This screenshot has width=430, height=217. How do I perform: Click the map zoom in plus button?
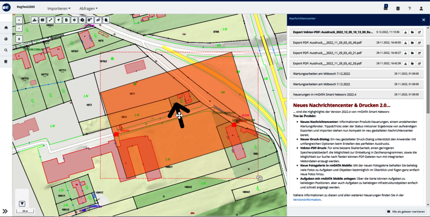pyautogui.click(x=19, y=20)
